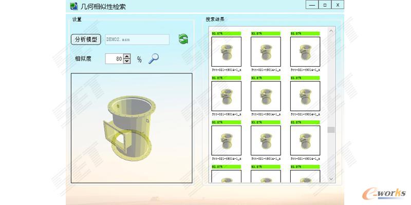Click the green 93.87% bar above third-row right result
This screenshot has width=411, height=205.
coord(305,122)
